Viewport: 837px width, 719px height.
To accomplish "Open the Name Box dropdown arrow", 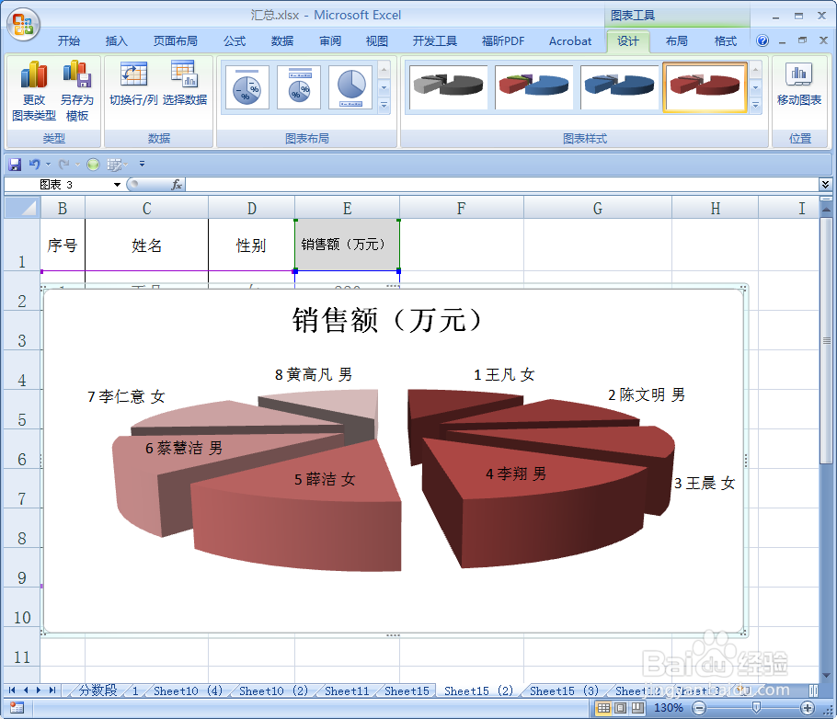I will [117, 185].
